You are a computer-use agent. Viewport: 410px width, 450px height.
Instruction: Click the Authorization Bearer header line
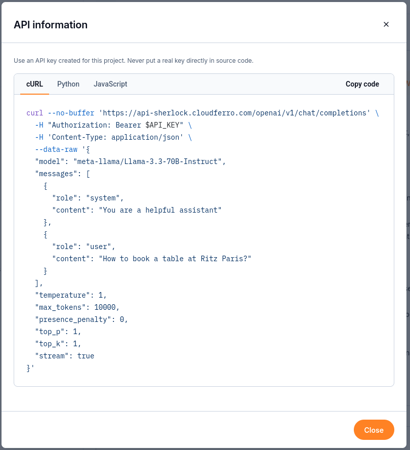pos(113,125)
